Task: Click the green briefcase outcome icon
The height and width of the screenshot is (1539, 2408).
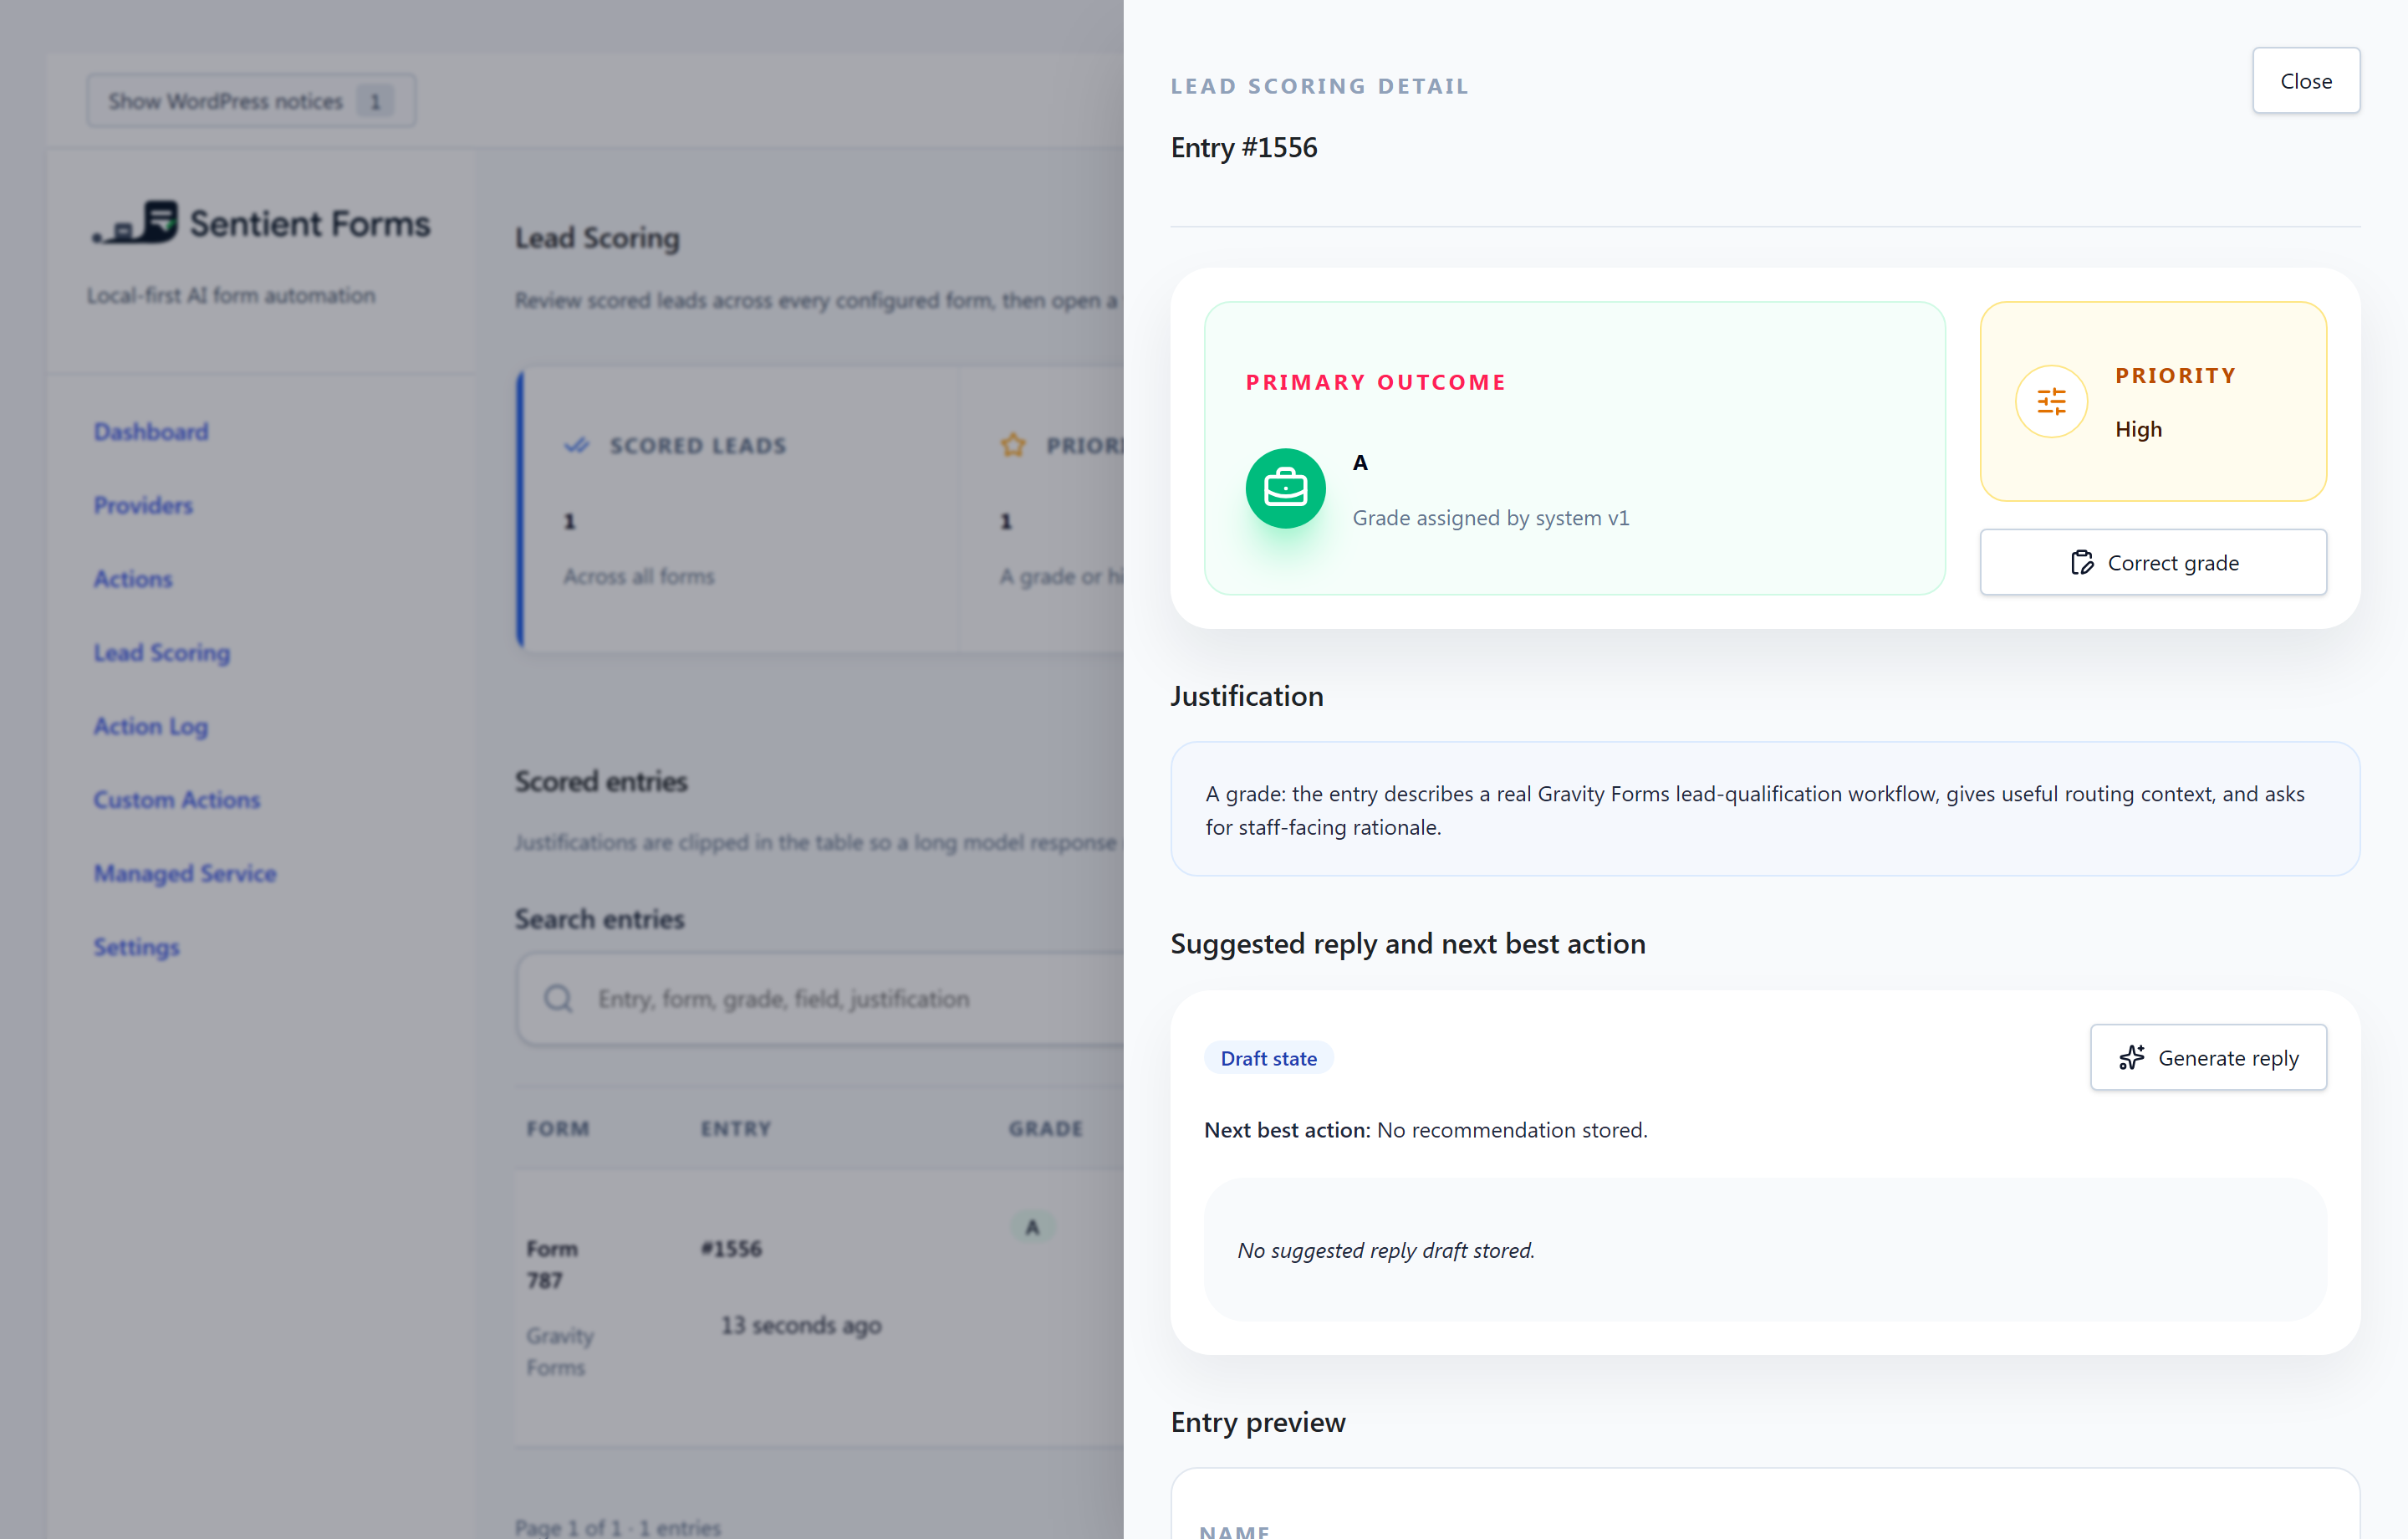Action: point(1285,488)
